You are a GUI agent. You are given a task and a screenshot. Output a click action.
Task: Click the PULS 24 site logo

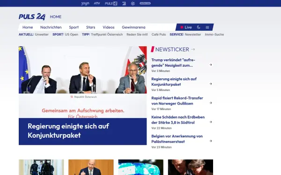(x=32, y=17)
